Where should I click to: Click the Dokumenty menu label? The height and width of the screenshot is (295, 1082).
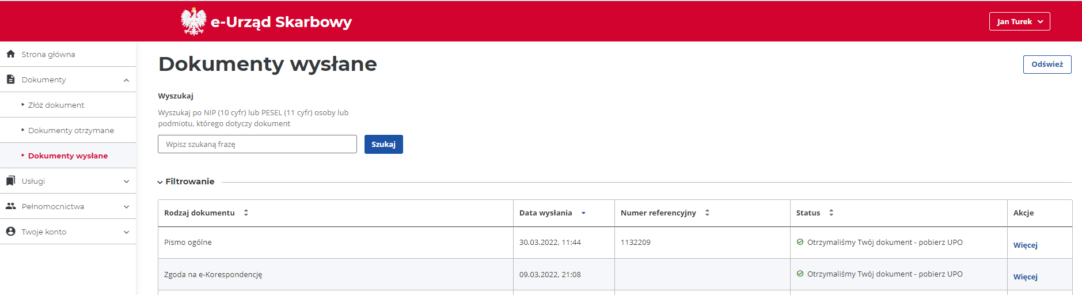point(44,80)
